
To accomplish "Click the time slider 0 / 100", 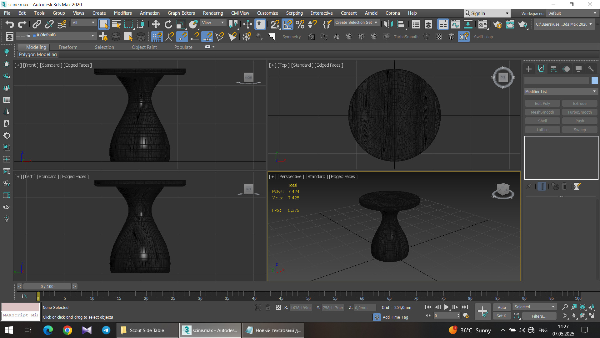I will (x=47, y=286).
